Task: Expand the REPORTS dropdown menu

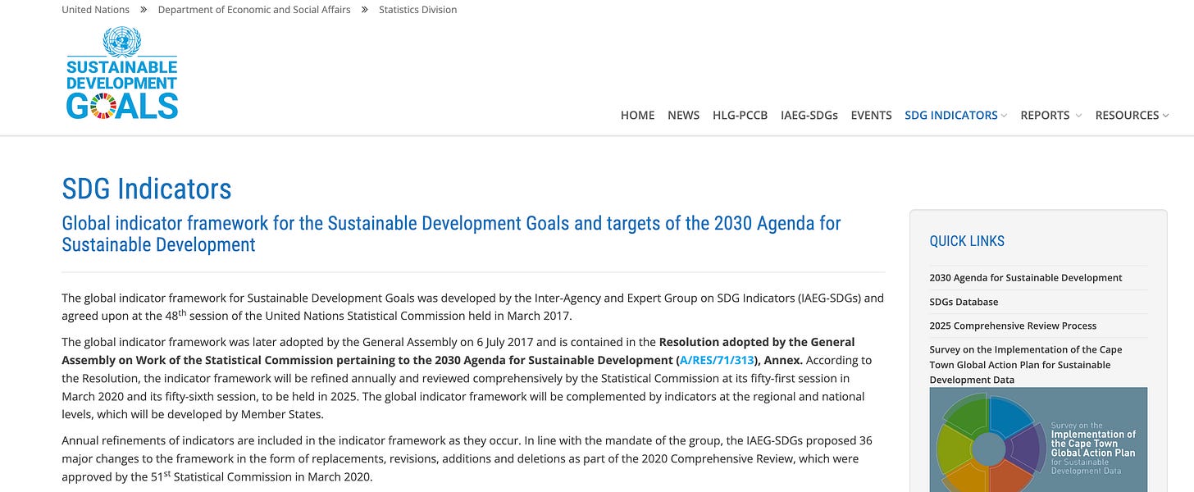Action: click(x=1050, y=116)
